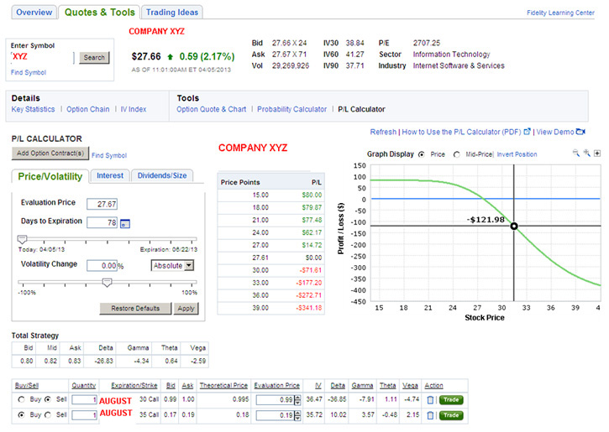Open the Absolute volatility type dropdown
This screenshot has height=432, width=609.
(x=172, y=265)
